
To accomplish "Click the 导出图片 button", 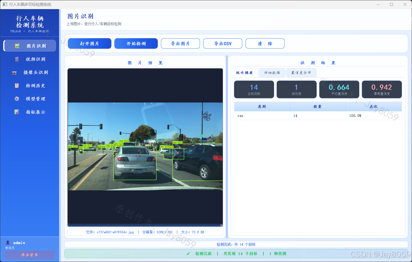I will (x=180, y=43).
